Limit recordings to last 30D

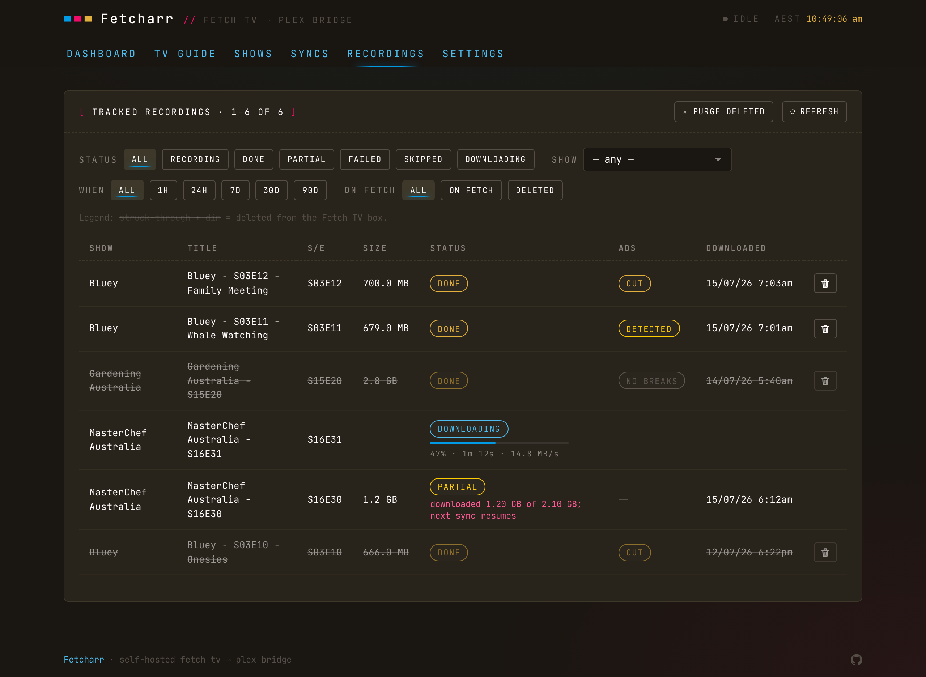click(x=271, y=190)
